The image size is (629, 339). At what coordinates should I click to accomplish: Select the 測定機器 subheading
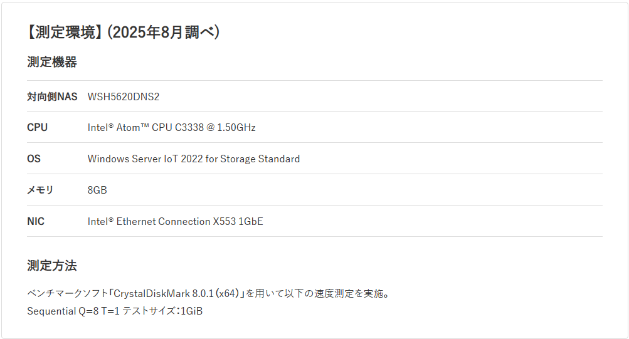pyautogui.click(x=52, y=62)
